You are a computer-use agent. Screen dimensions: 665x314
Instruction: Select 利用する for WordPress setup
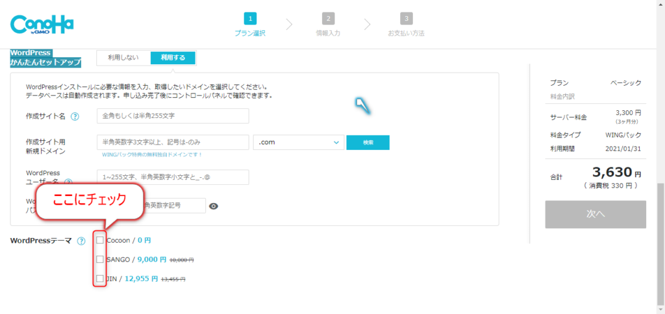173,58
